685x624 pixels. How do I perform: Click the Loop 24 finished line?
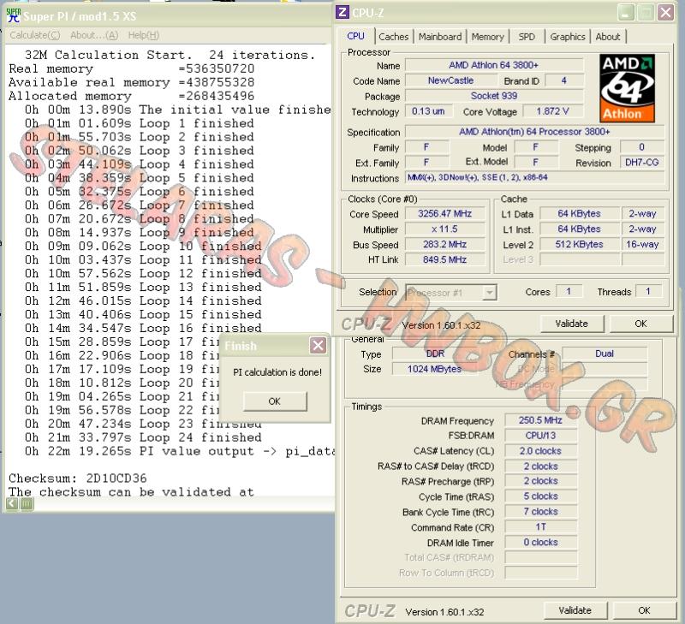[x=143, y=437]
